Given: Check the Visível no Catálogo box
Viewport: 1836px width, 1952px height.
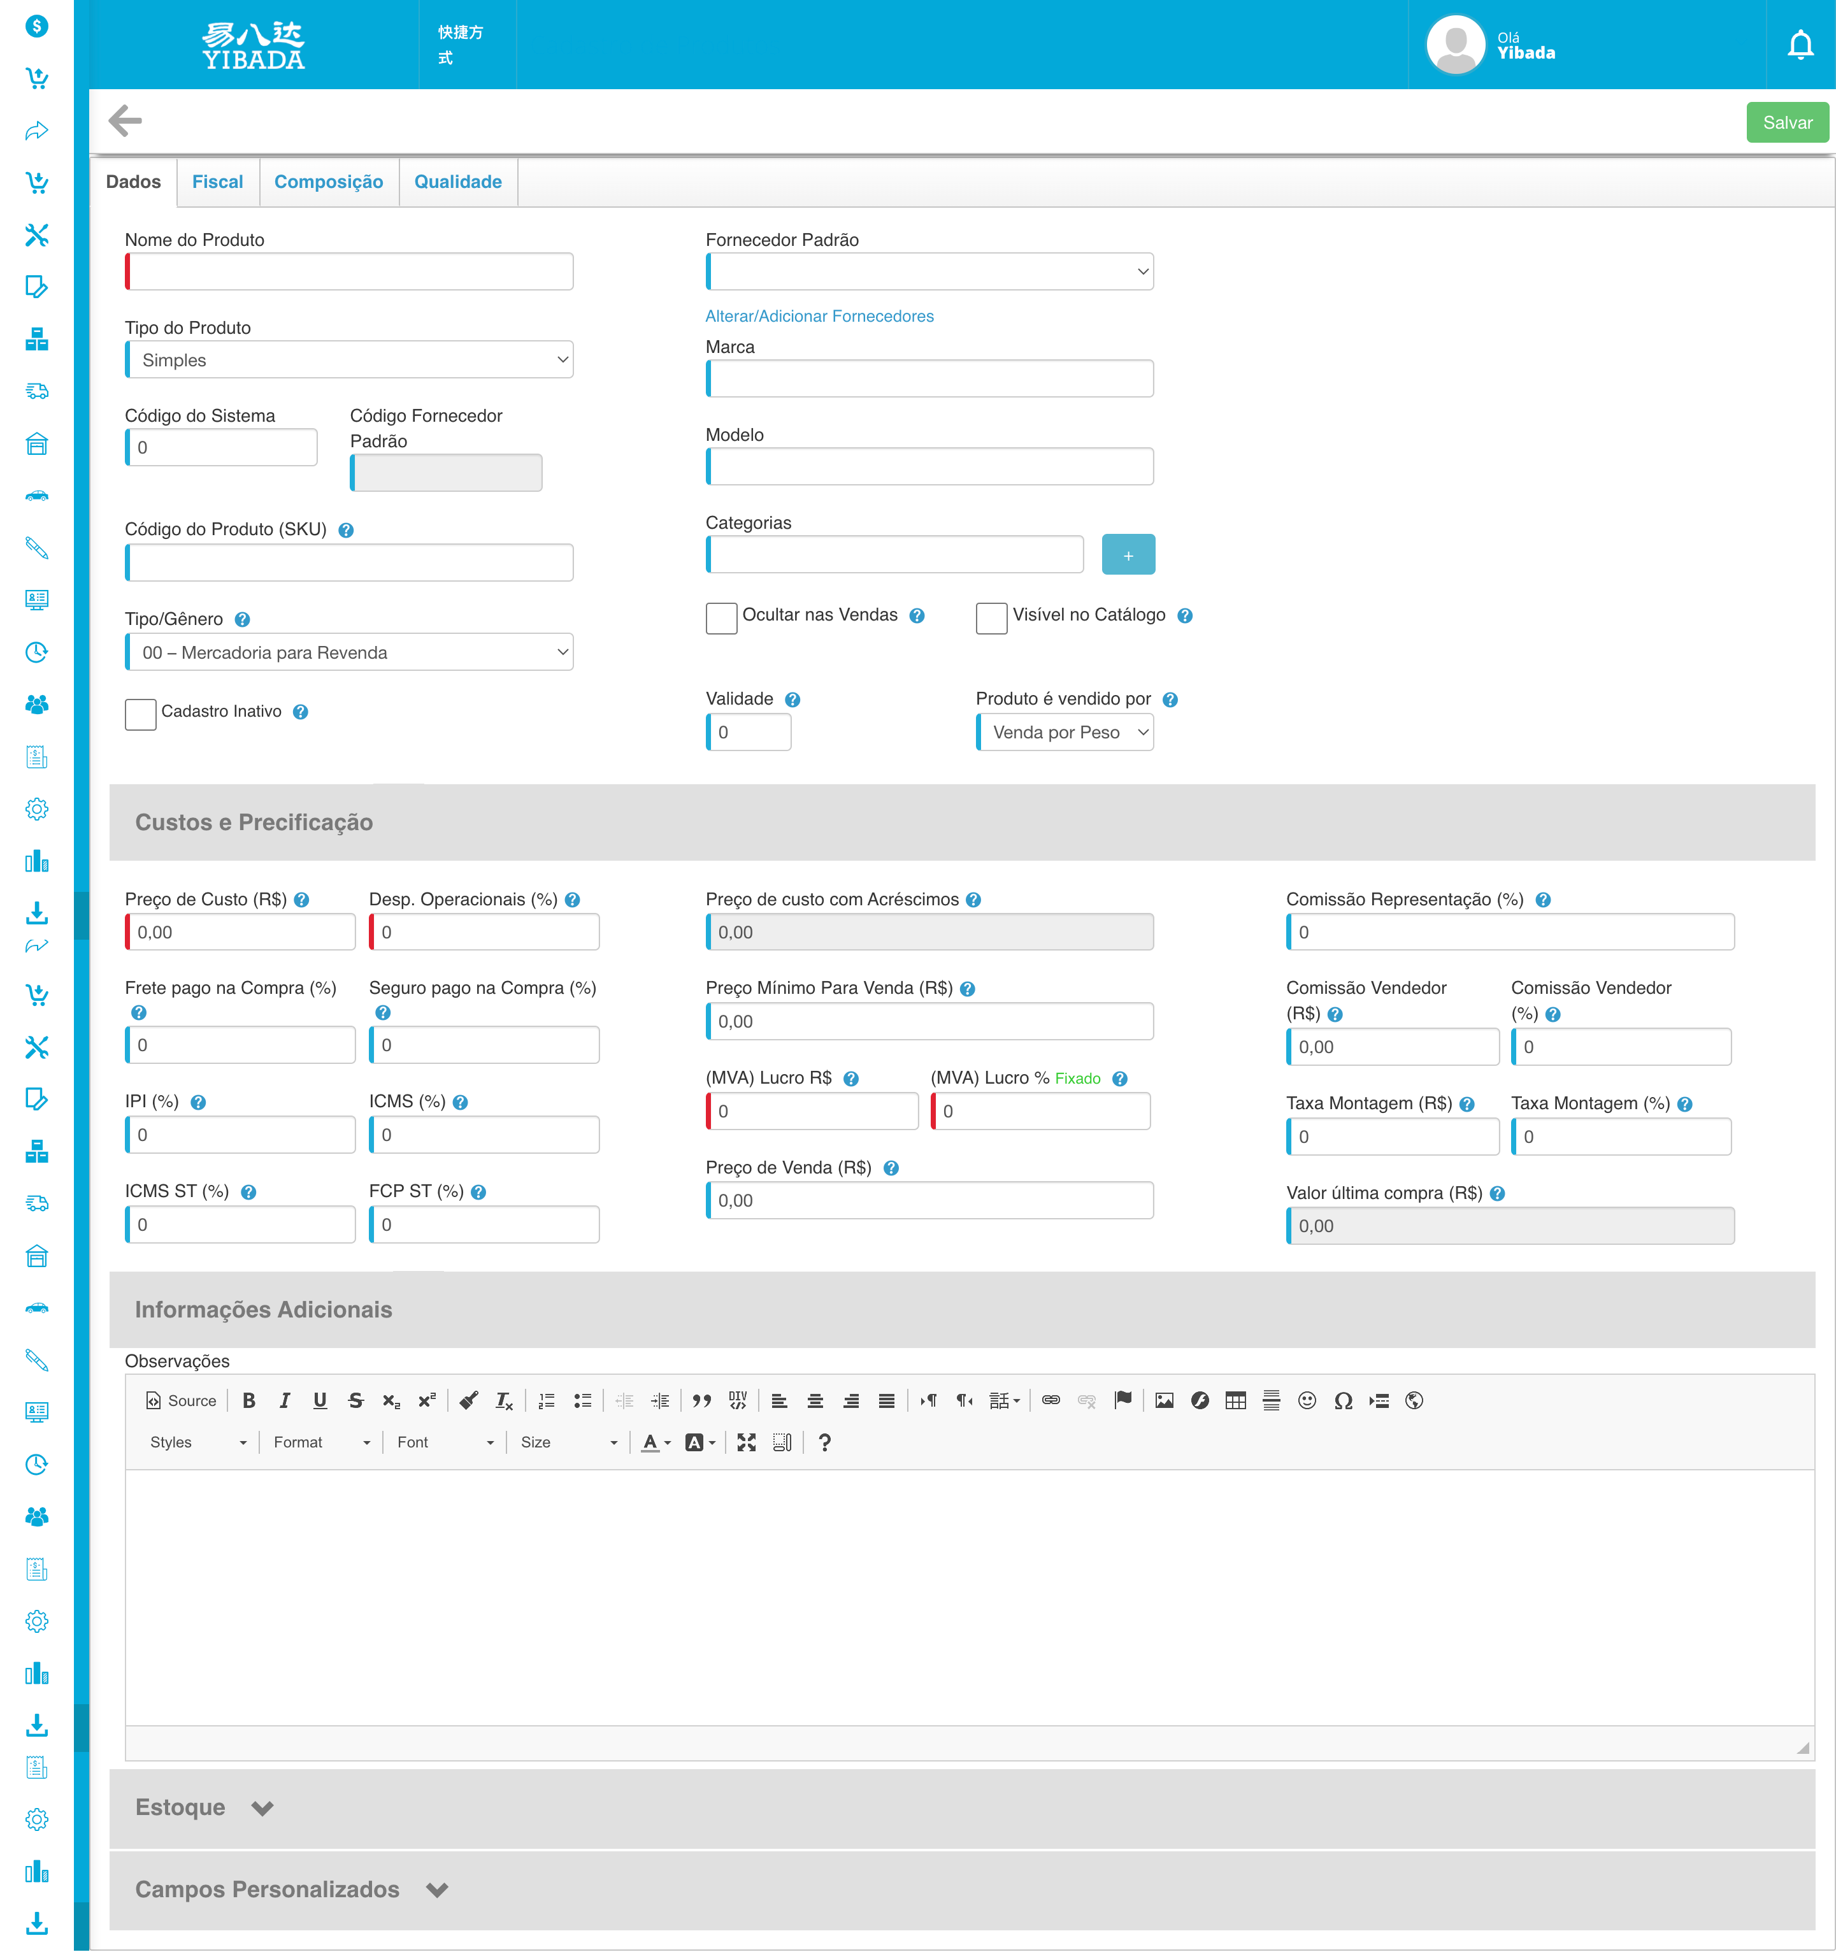Looking at the screenshot, I should [991, 617].
